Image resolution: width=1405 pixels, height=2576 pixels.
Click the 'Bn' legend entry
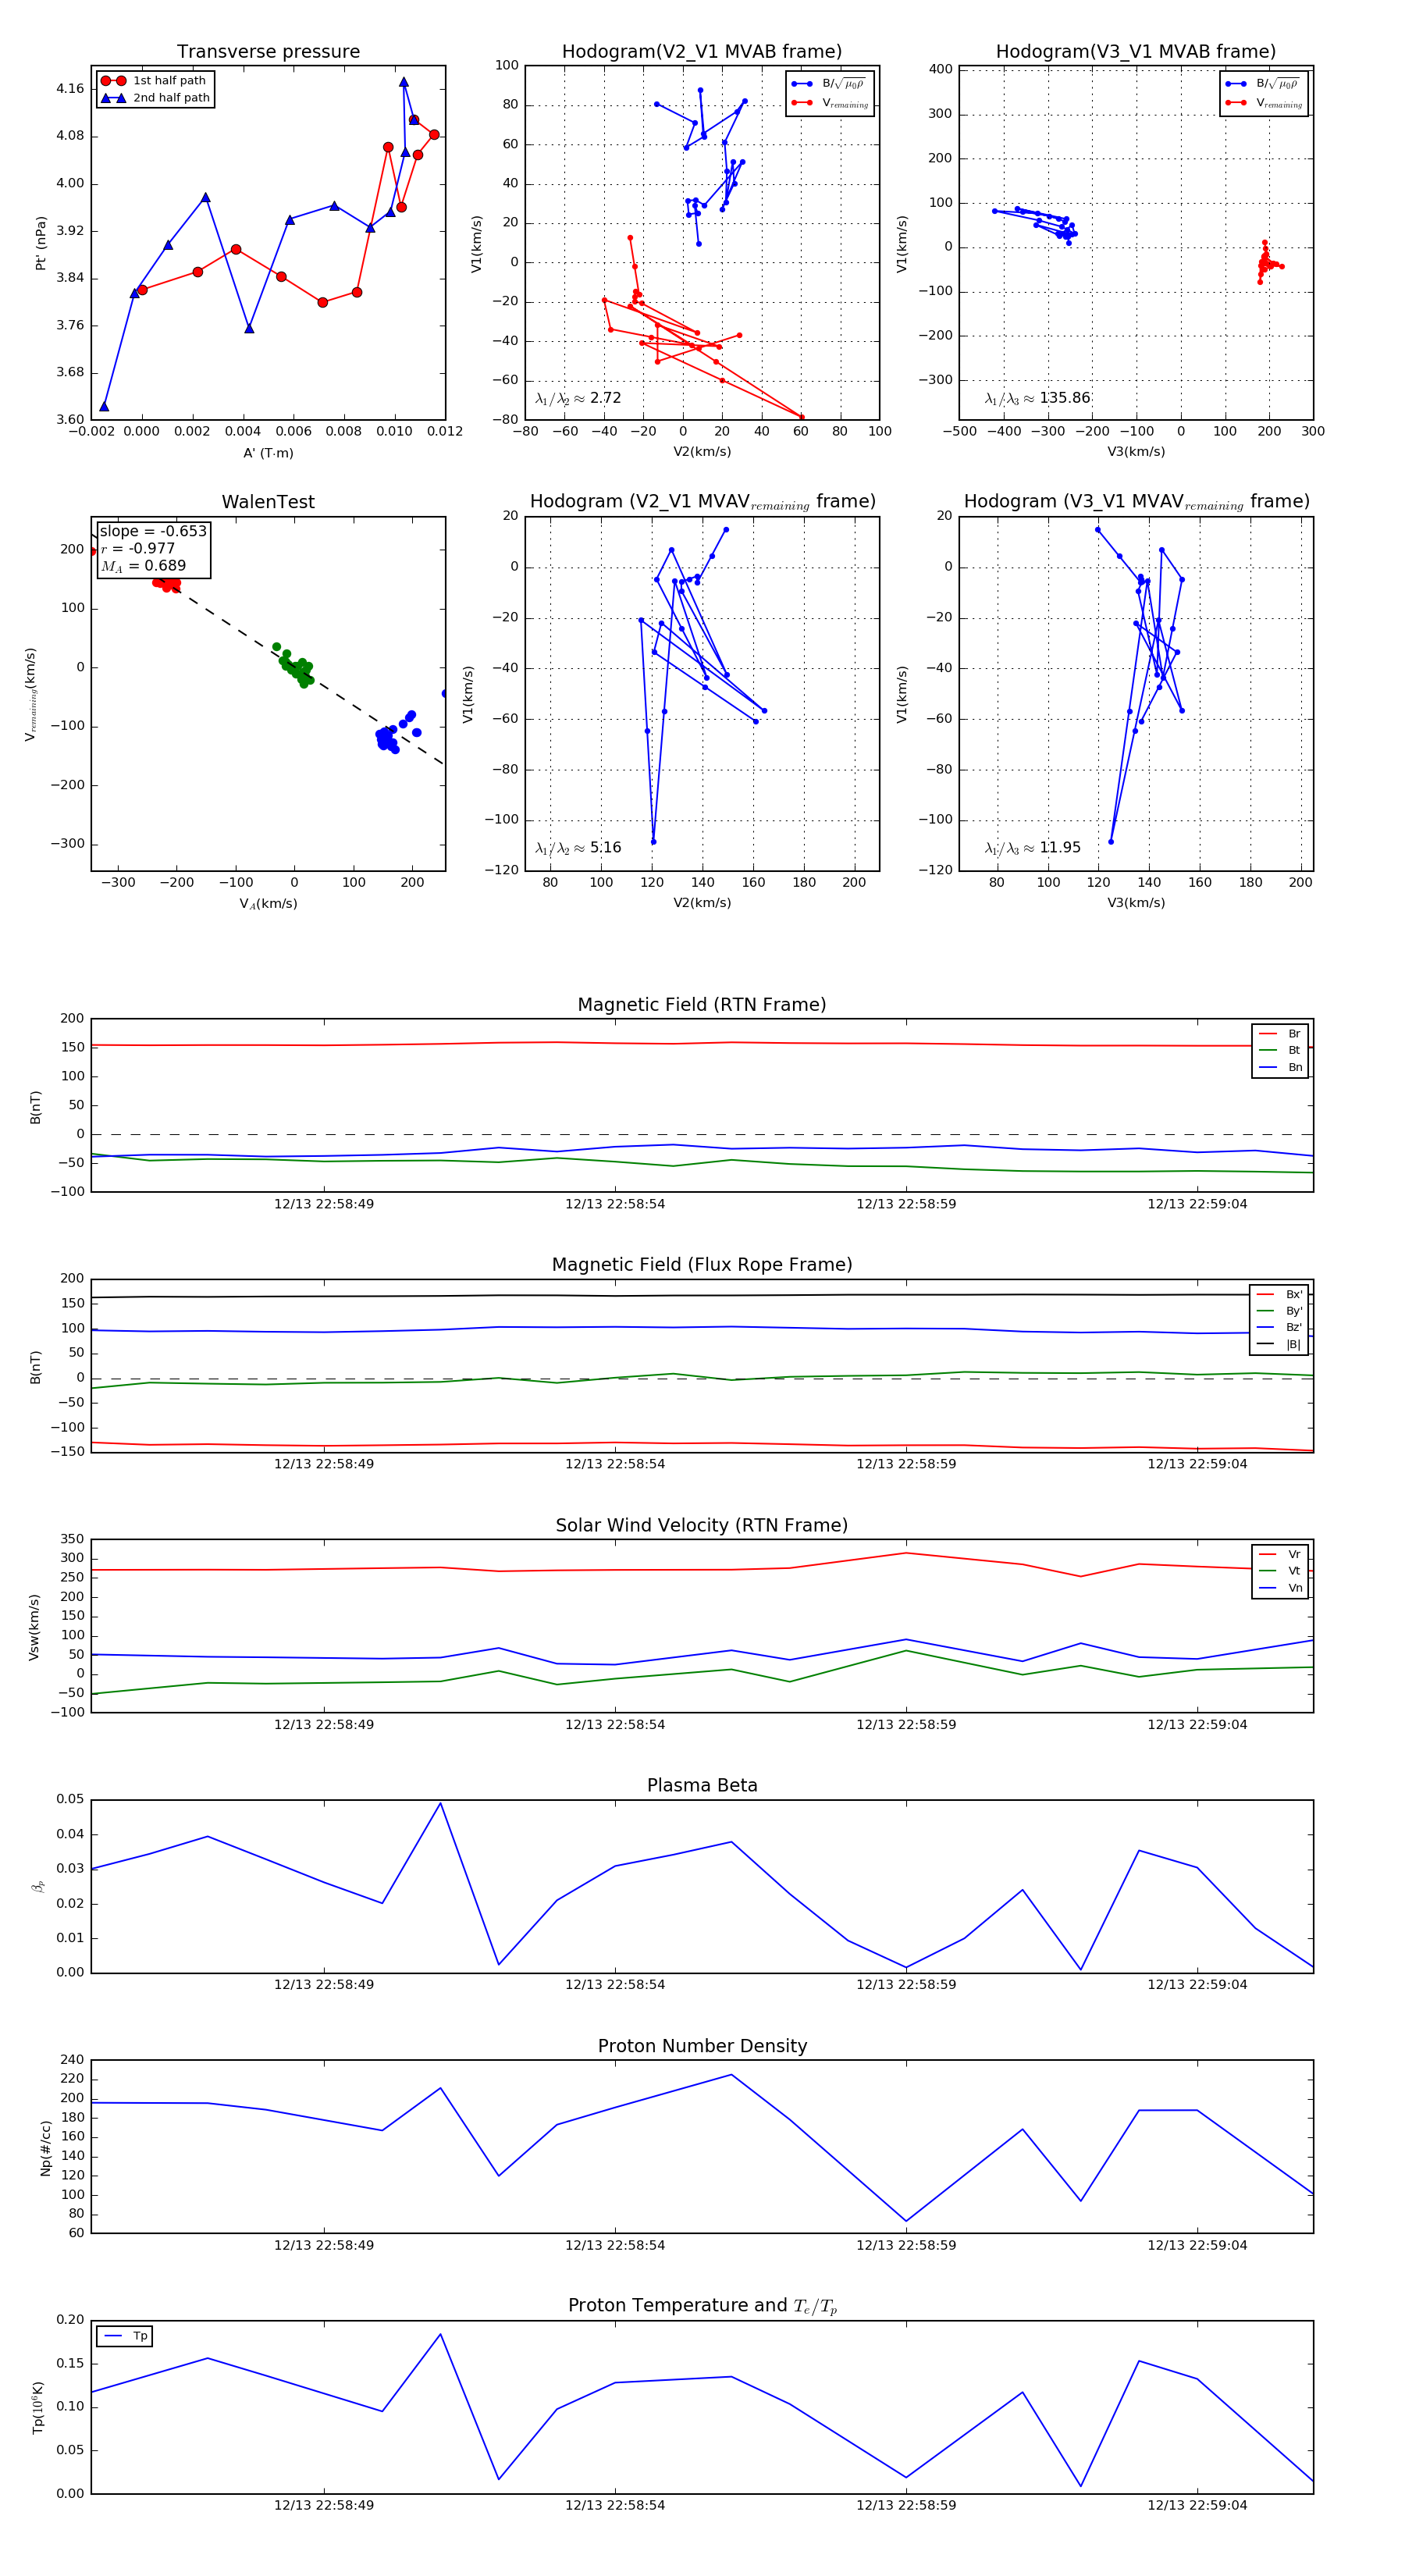point(1280,1067)
